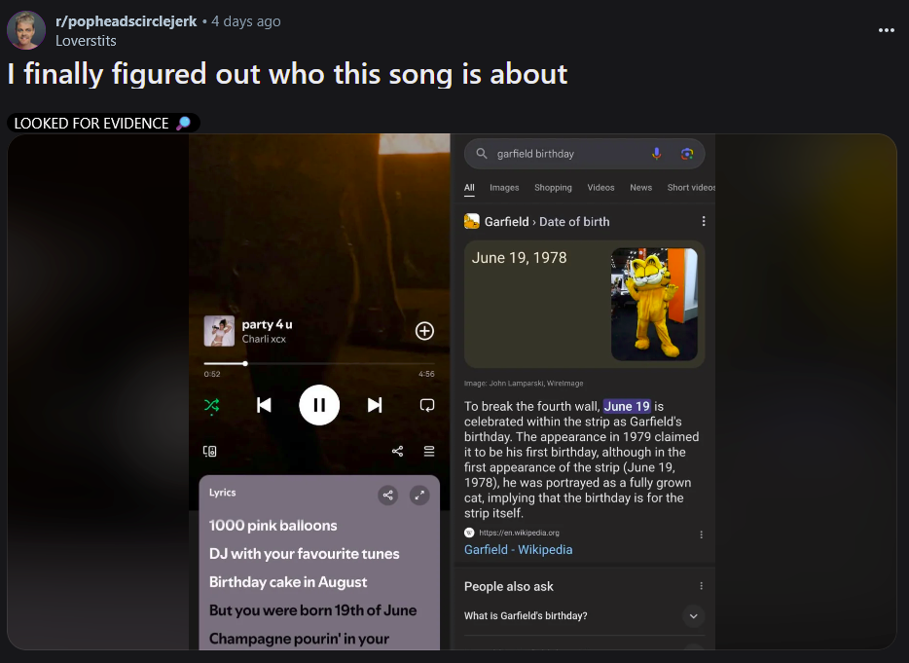Open Google Lens camera search

[x=687, y=154]
